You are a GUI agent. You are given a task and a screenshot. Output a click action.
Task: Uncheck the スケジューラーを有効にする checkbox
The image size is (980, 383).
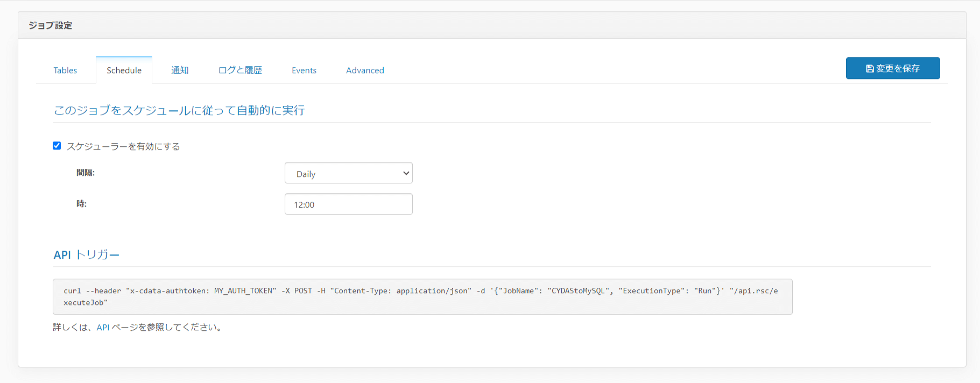[x=57, y=146]
